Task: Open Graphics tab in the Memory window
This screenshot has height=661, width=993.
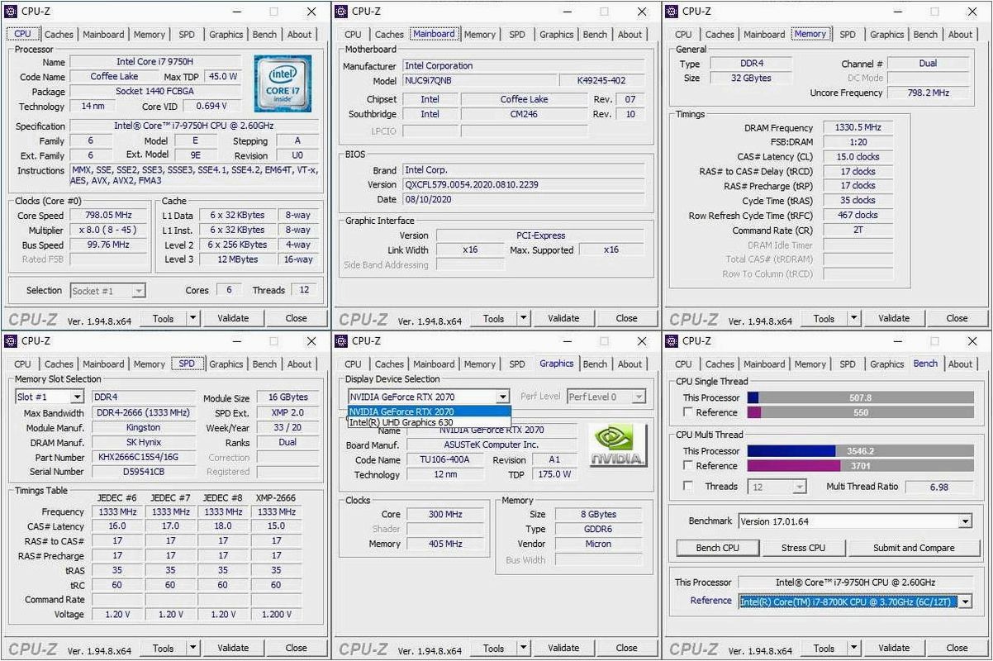Action: [886, 35]
